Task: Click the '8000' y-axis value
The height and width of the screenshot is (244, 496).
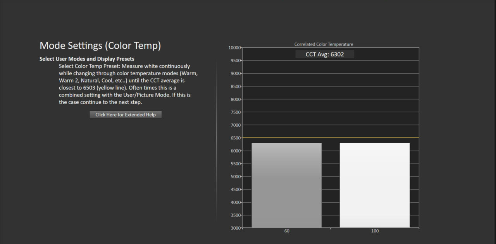Action: [236, 99]
